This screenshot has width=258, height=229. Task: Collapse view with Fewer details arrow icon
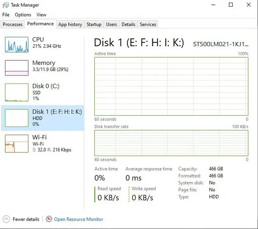[6, 219]
